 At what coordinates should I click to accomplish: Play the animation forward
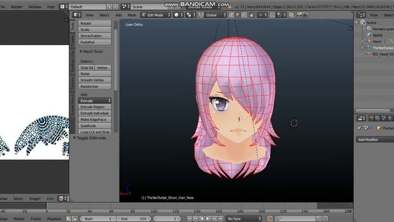pos(208,219)
